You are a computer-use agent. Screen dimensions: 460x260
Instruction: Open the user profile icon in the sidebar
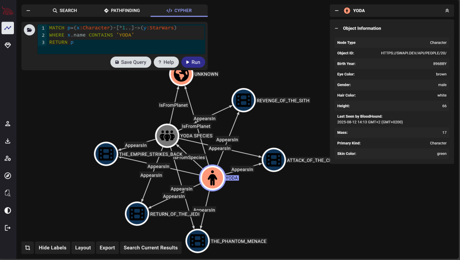coord(8,123)
